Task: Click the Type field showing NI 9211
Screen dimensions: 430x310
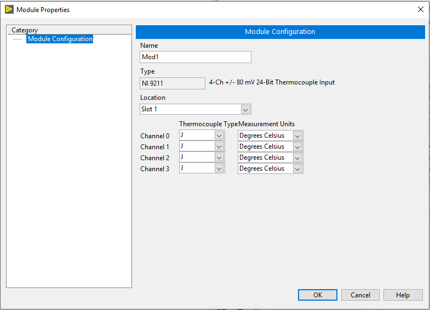Action: [173, 83]
